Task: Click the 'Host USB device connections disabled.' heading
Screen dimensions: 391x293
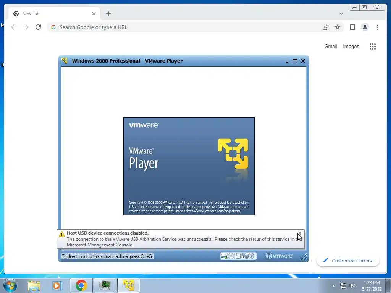Action: (108, 233)
